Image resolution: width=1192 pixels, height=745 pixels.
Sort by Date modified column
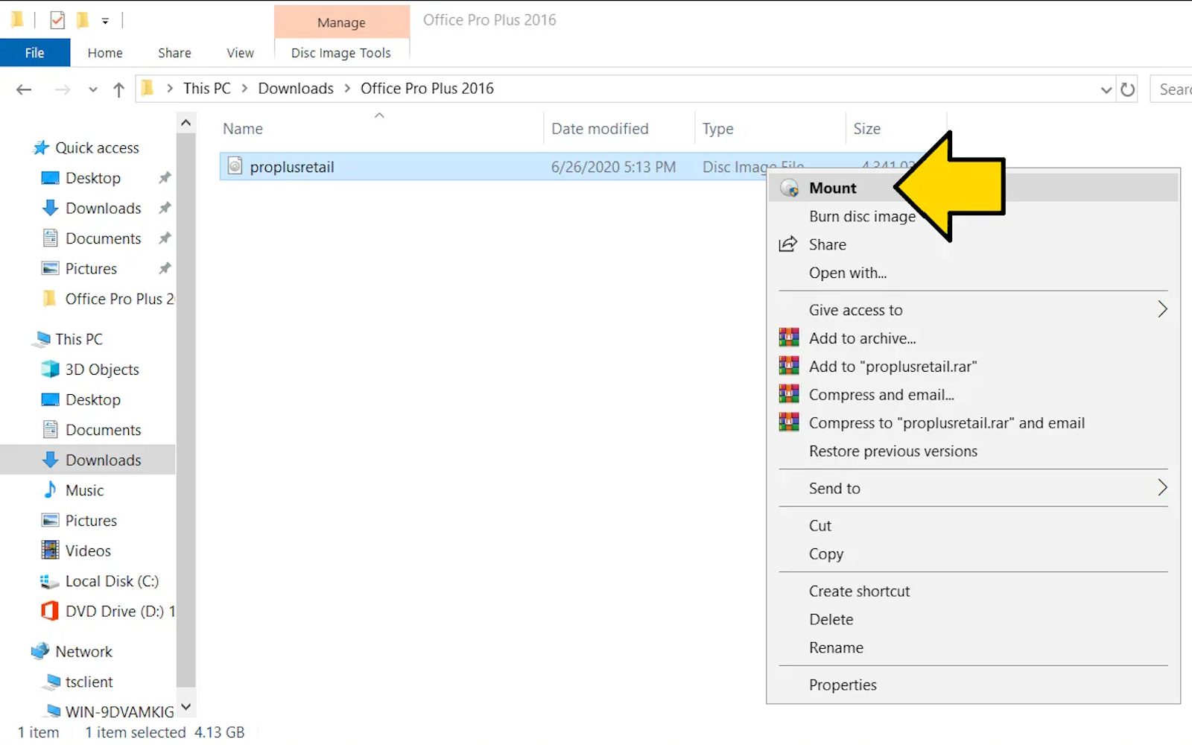(x=600, y=129)
